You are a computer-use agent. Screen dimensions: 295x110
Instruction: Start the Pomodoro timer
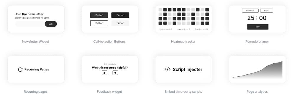(x=258, y=27)
